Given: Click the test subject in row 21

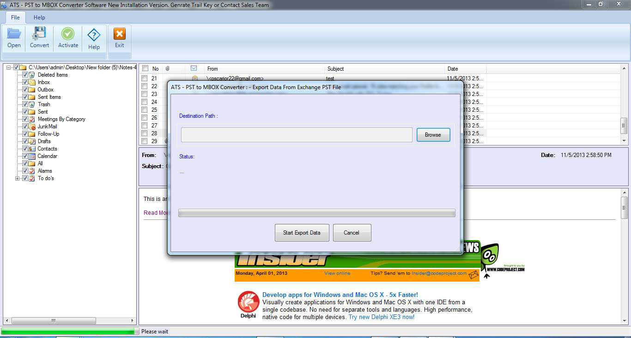Looking at the screenshot, I should (x=330, y=78).
